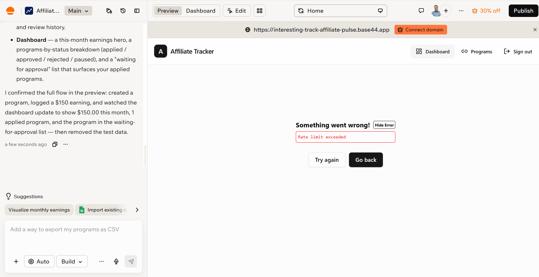539x277 pixels.
Task: Click the attach plus icon
Action: coord(16,261)
